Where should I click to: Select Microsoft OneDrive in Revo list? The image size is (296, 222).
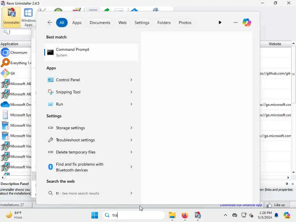[x=16, y=104]
